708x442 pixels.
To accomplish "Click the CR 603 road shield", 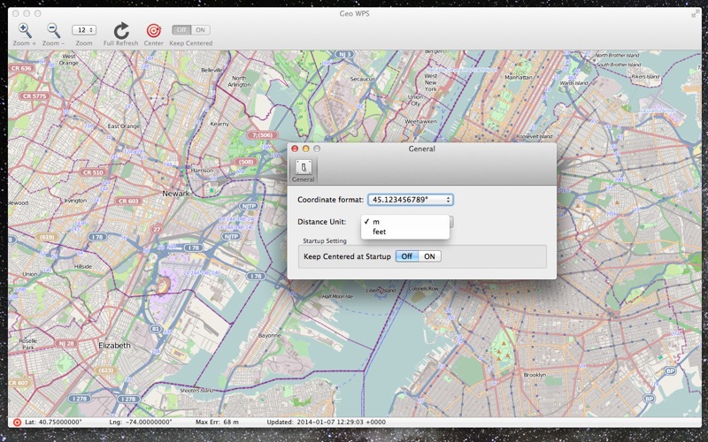I will pyautogui.click(x=128, y=202).
